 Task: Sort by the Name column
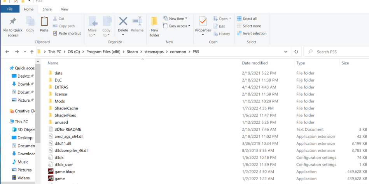pos(53,63)
